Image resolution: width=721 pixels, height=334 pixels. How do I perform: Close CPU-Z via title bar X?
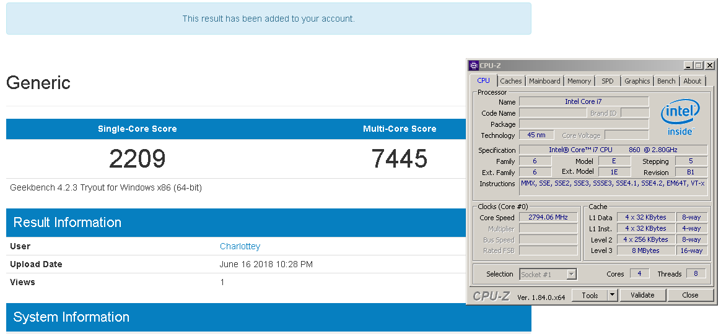(710, 66)
